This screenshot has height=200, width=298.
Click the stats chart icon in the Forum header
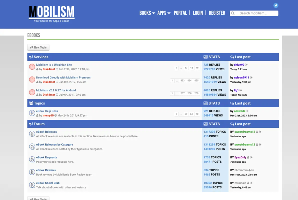pyautogui.click(x=205, y=124)
